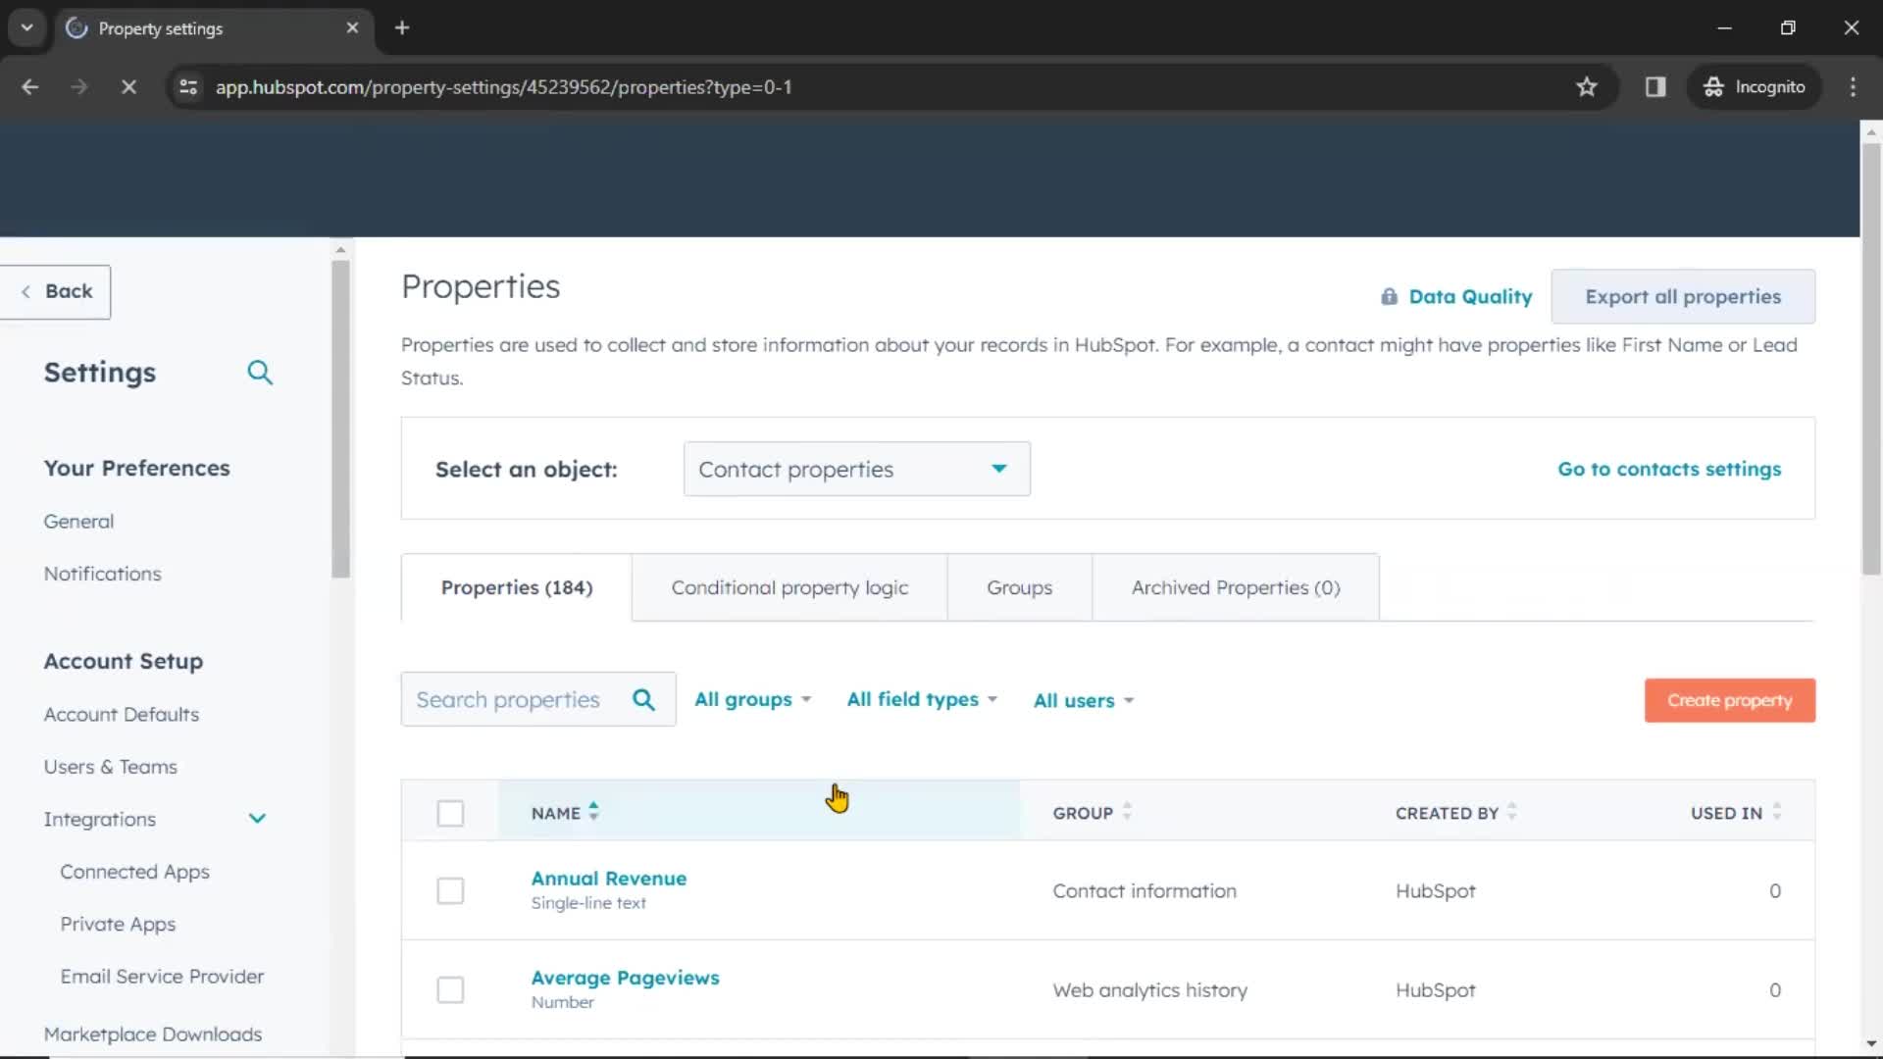Open the All field types filter
Viewport: 1883px width, 1059px height.
922,700
